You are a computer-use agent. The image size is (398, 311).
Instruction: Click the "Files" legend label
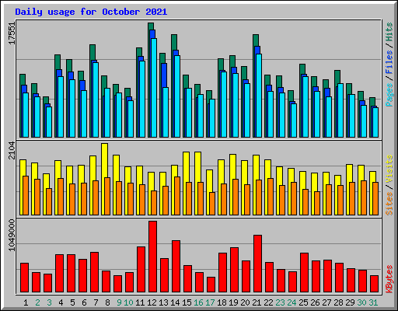(x=389, y=62)
